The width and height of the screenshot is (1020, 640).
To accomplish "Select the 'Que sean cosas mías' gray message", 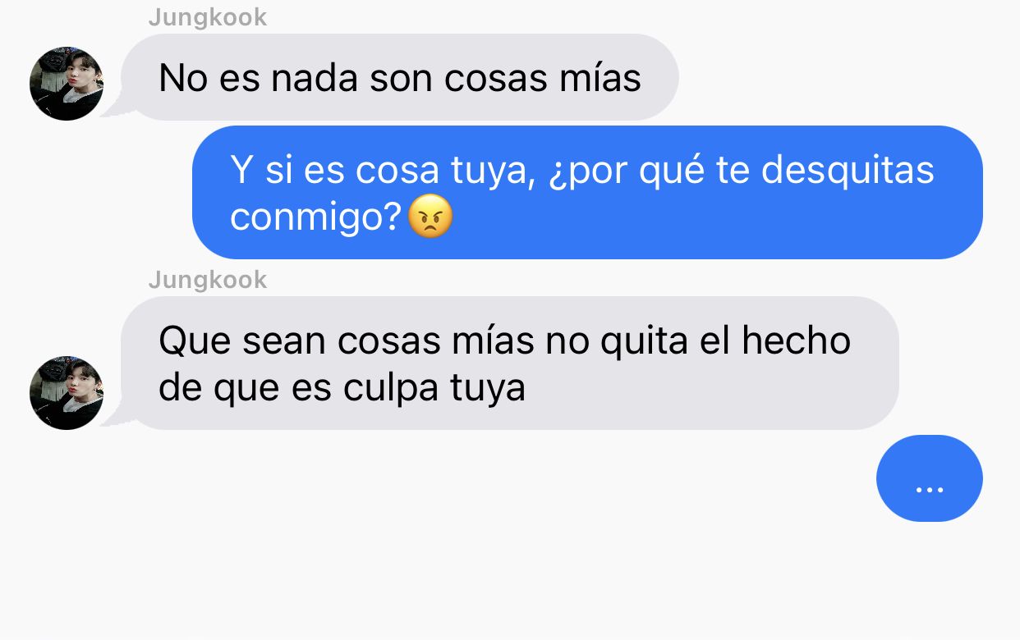I will tap(510, 363).
